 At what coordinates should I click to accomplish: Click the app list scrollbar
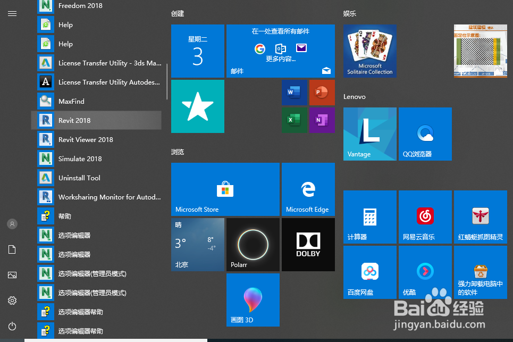click(x=167, y=81)
